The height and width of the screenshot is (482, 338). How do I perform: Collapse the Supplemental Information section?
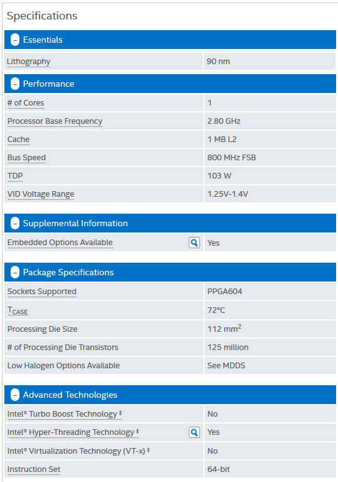[14, 223]
